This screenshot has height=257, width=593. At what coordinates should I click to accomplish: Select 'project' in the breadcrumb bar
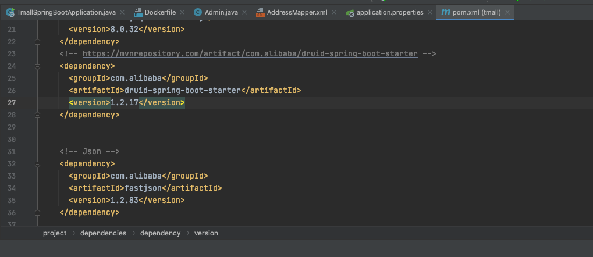tap(55, 233)
